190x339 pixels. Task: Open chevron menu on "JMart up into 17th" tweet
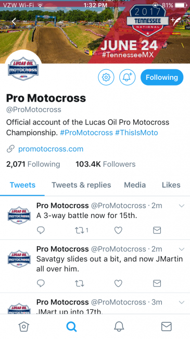coord(182,302)
